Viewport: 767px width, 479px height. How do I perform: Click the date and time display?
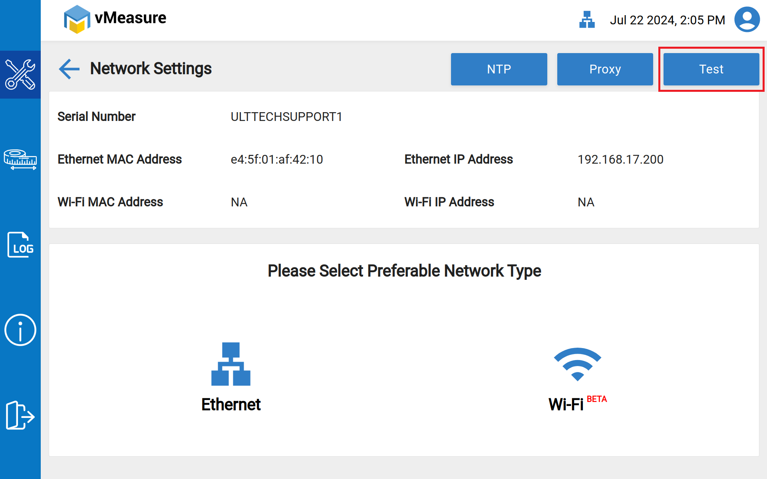pos(667,20)
